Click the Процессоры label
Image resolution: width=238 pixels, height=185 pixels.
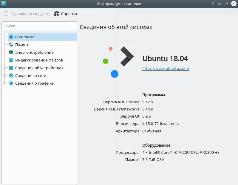(128, 153)
